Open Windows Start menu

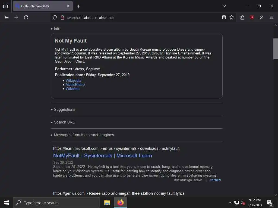click(7, 203)
